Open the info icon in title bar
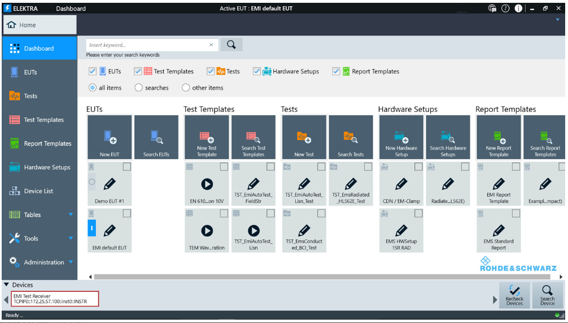 tap(518, 8)
